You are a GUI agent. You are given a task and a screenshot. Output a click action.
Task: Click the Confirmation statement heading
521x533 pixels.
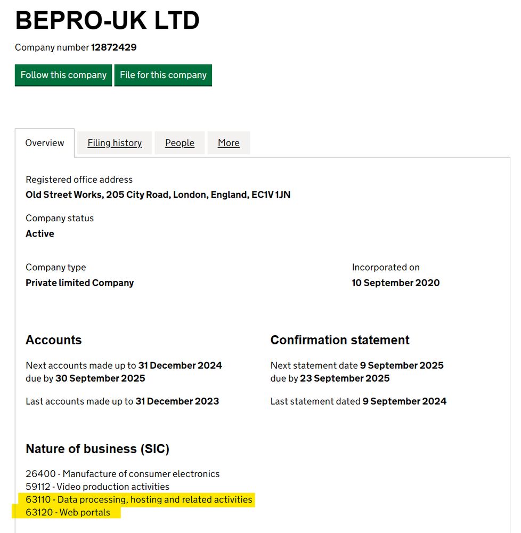(x=340, y=340)
